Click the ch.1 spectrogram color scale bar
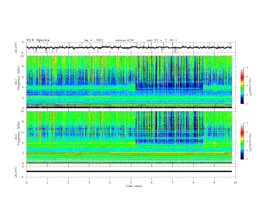The image size is (265, 205). tap(242, 86)
